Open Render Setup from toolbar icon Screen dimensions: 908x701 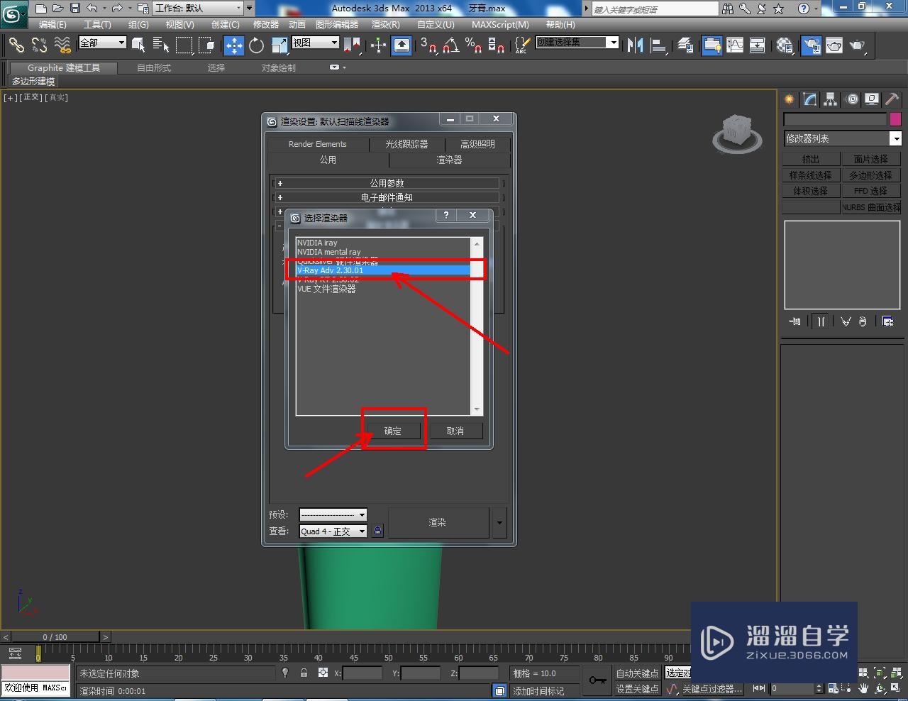tap(811, 45)
